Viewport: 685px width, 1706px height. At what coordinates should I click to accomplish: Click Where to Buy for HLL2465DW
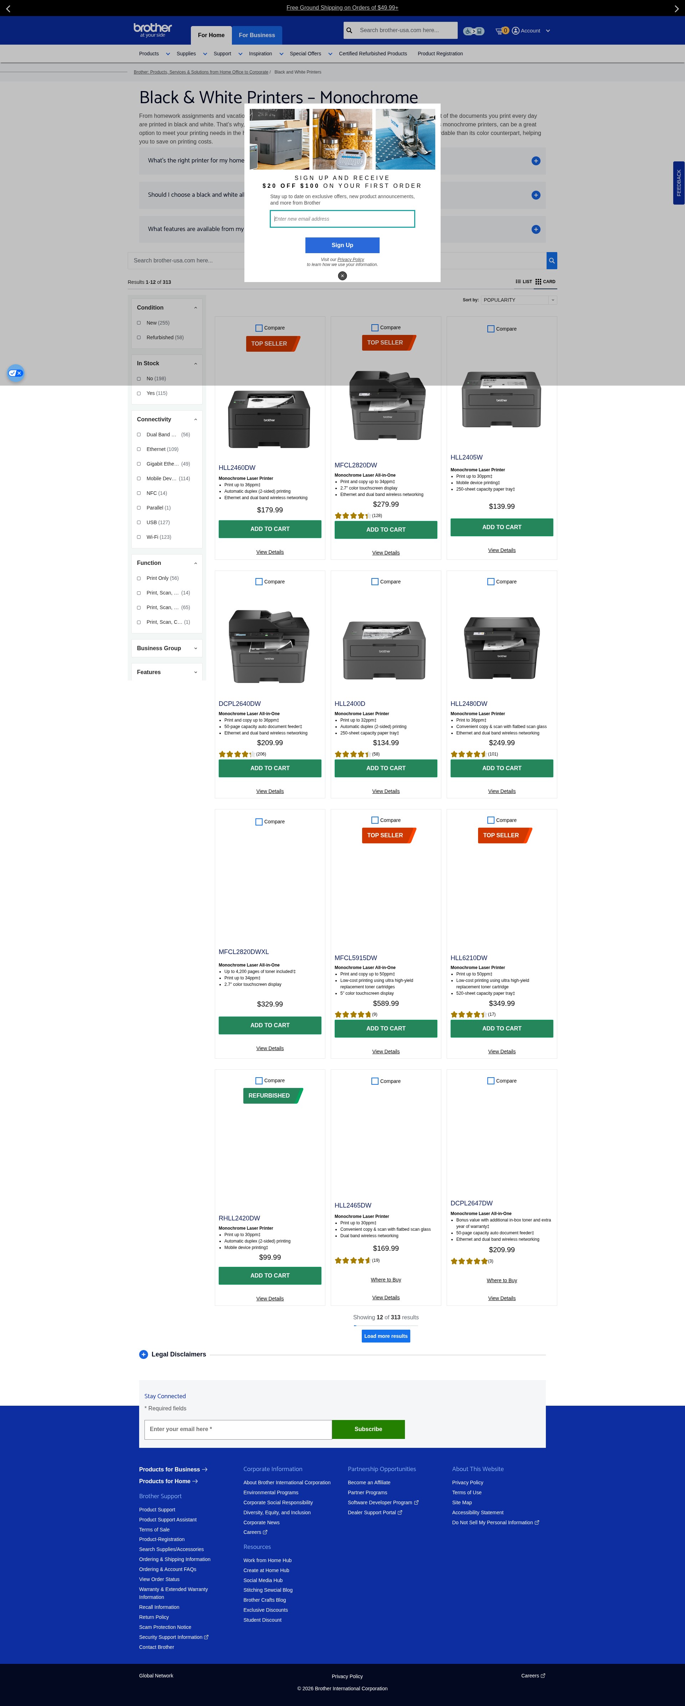click(x=386, y=1280)
